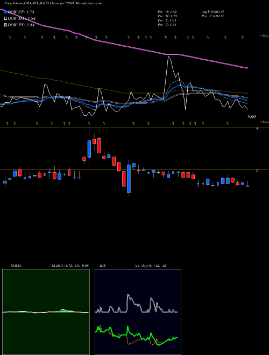Click the ADX (14 day) values text
This screenshot has height=355, width=269.
point(150,266)
